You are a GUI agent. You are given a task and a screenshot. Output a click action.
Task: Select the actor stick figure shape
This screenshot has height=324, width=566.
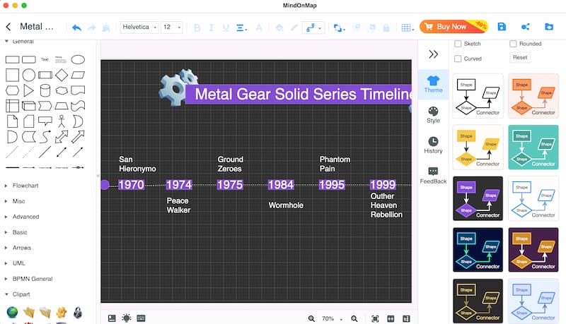[62, 121]
